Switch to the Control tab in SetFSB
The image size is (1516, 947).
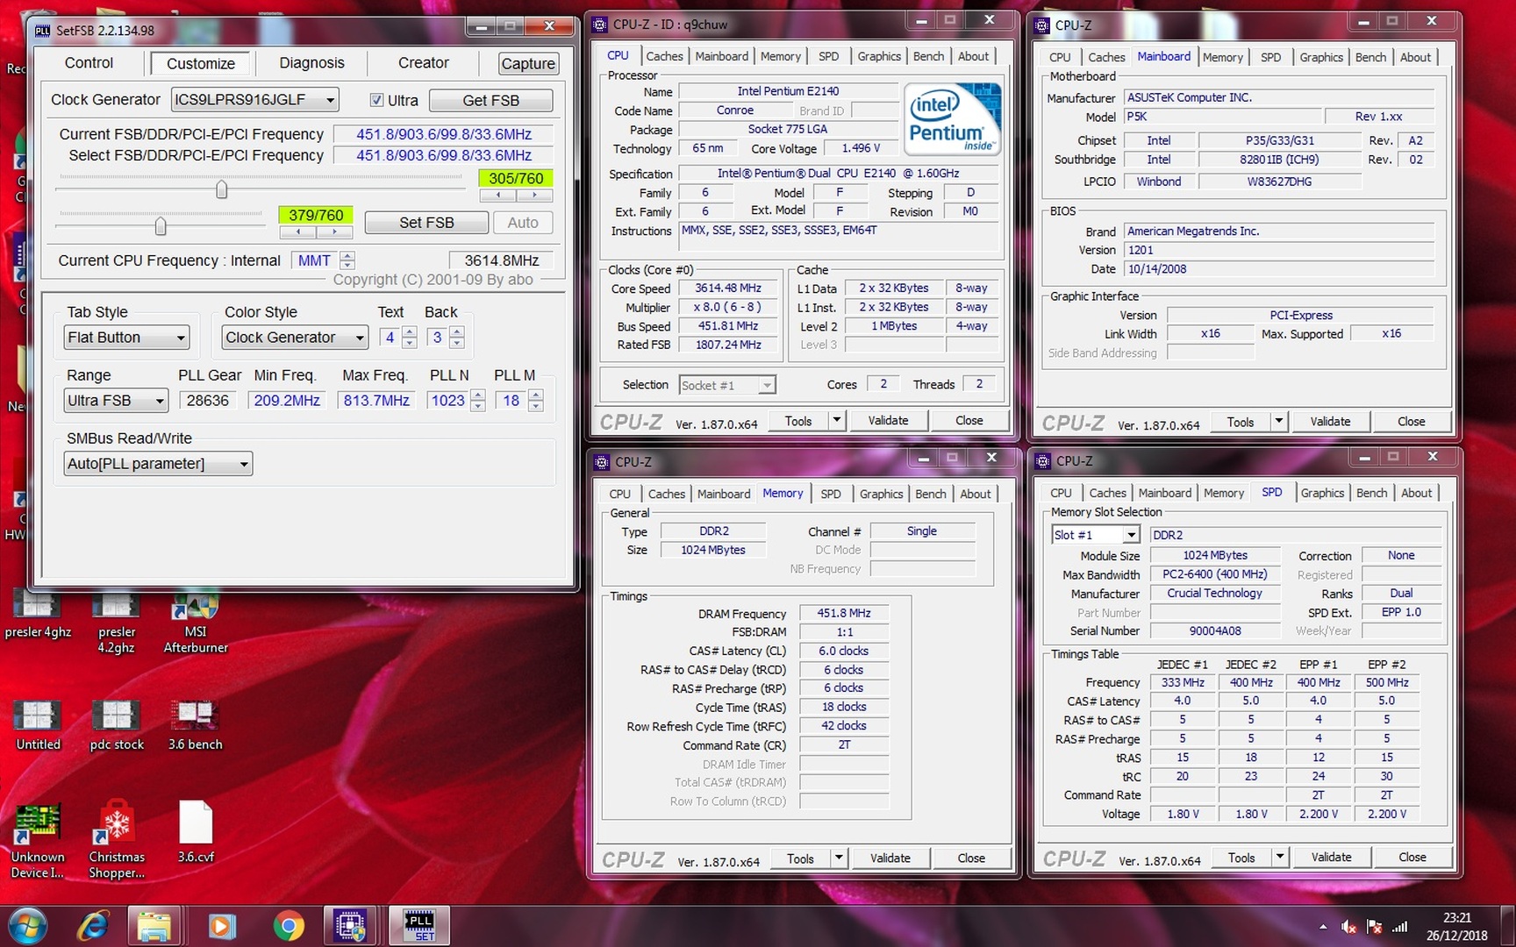click(x=89, y=63)
